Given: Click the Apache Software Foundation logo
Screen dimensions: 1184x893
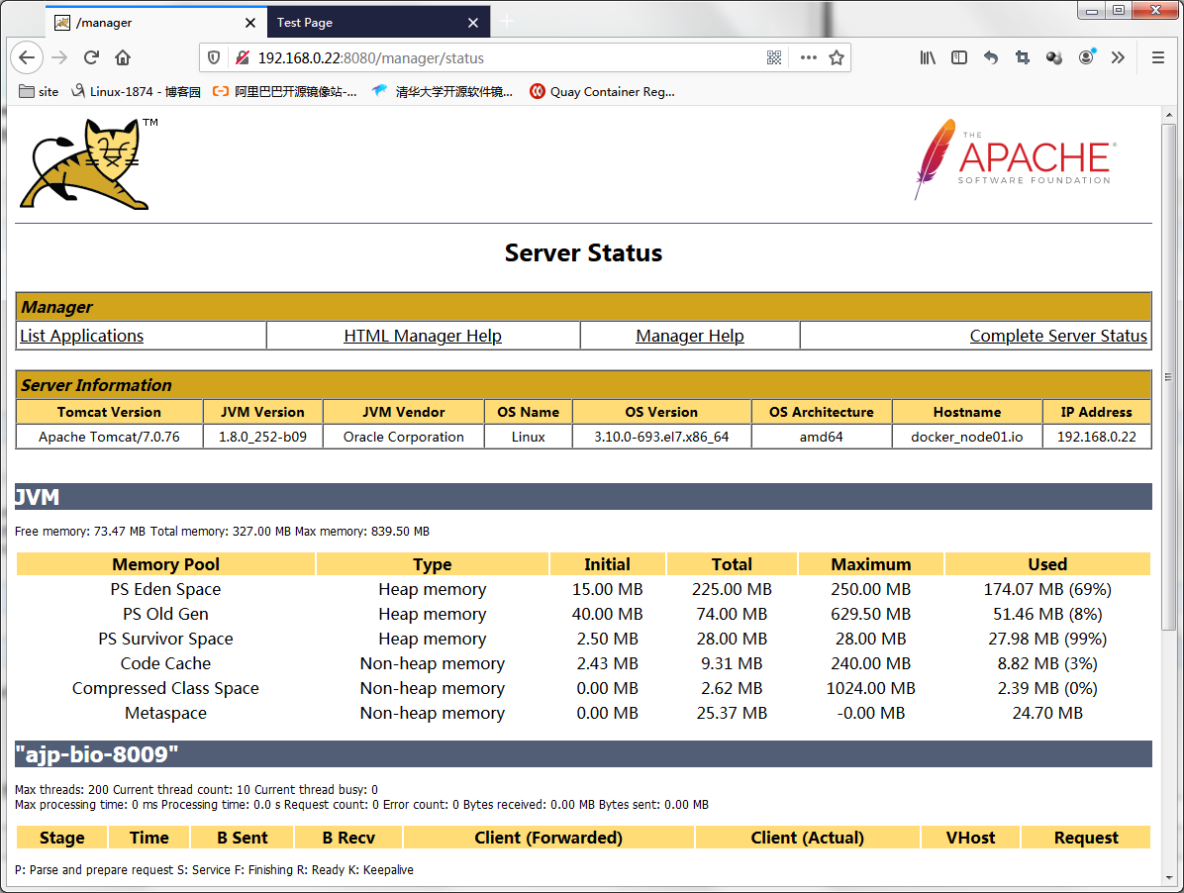Looking at the screenshot, I should (x=1016, y=159).
